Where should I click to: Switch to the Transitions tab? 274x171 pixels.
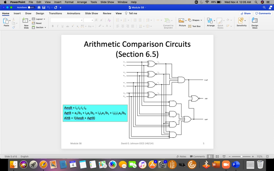pyautogui.click(x=55, y=13)
